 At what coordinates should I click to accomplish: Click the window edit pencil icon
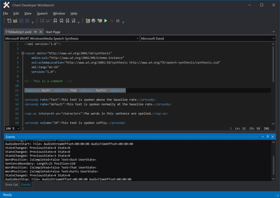(94, 21)
